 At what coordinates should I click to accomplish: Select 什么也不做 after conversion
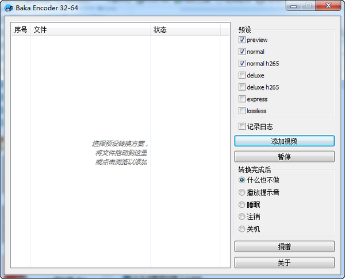click(242, 180)
